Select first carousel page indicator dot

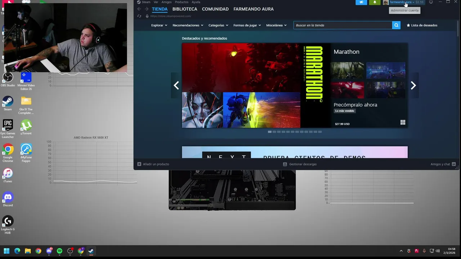pyautogui.click(x=269, y=132)
